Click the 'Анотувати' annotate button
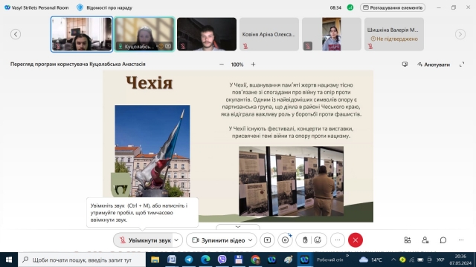 pyautogui.click(x=434, y=65)
